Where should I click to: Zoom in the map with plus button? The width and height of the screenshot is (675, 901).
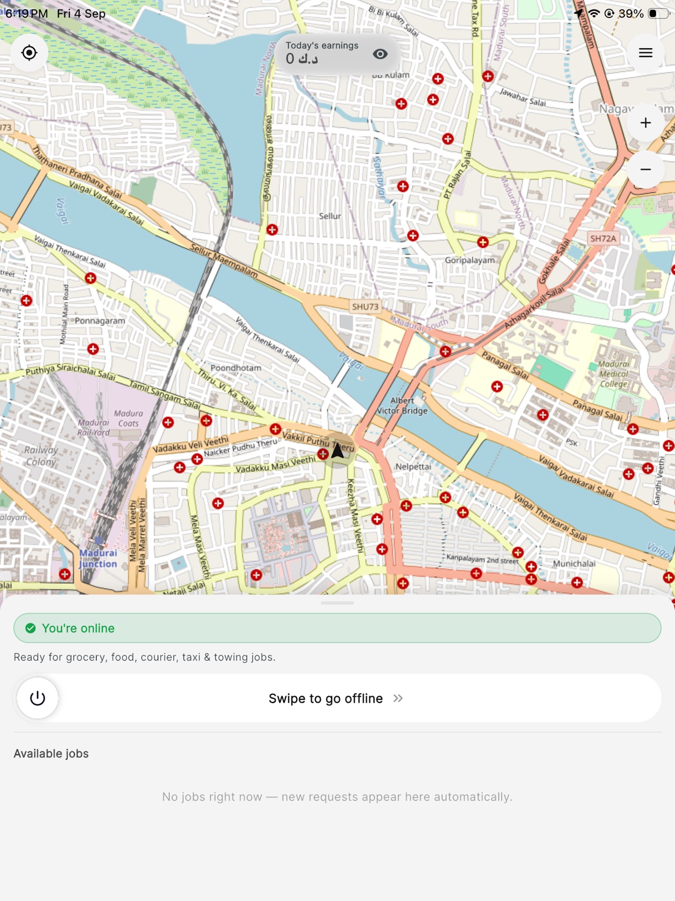[x=645, y=123]
